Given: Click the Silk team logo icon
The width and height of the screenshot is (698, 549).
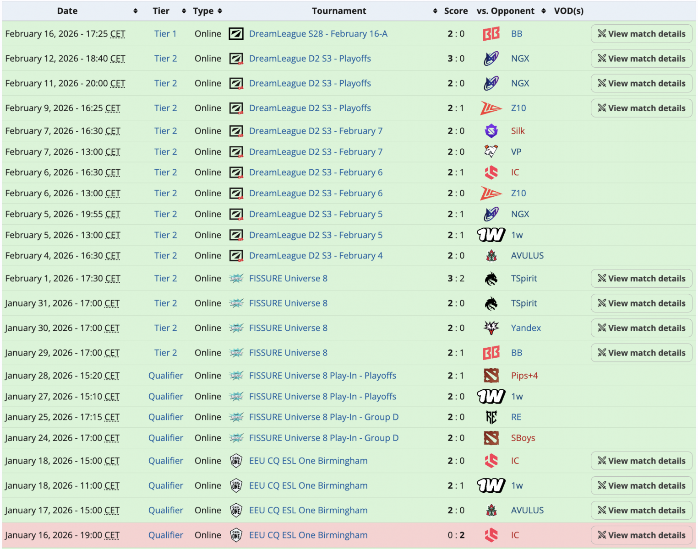Looking at the screenshot, I should point(491,131).
